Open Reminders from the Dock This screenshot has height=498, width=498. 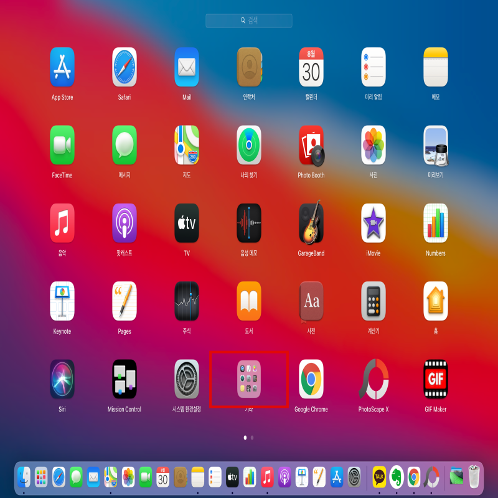tap(215, 477)
